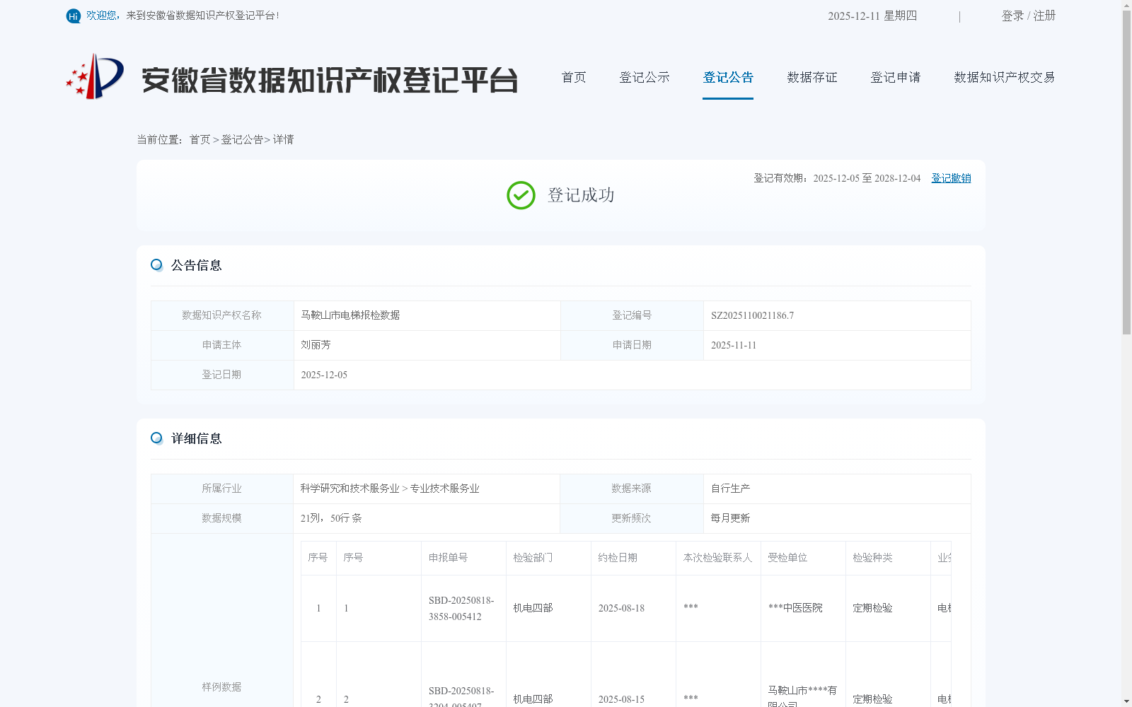Click the header date 2025-12-11 星期四

coord(872,16)
